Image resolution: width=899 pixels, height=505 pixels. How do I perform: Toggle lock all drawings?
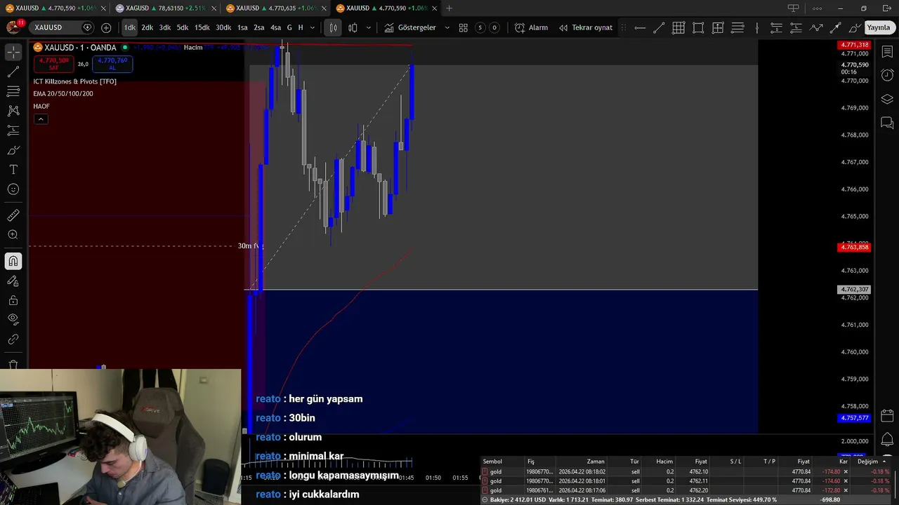coord(13,300)
